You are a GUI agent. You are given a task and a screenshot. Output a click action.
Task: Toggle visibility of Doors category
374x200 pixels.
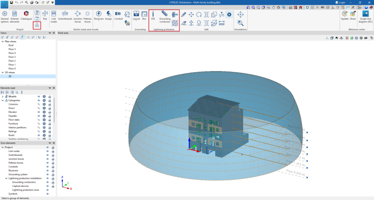(39, 108)
